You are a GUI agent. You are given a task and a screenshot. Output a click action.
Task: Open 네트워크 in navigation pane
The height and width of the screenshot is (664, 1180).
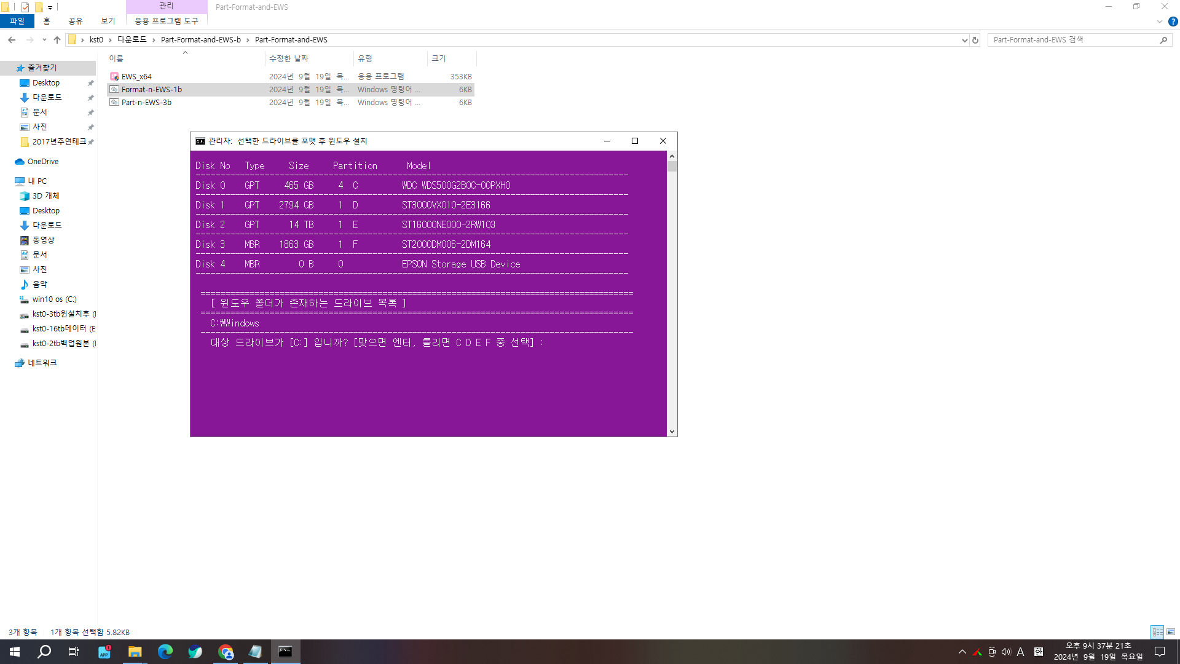pyautogui.click(x=42, y=363)
